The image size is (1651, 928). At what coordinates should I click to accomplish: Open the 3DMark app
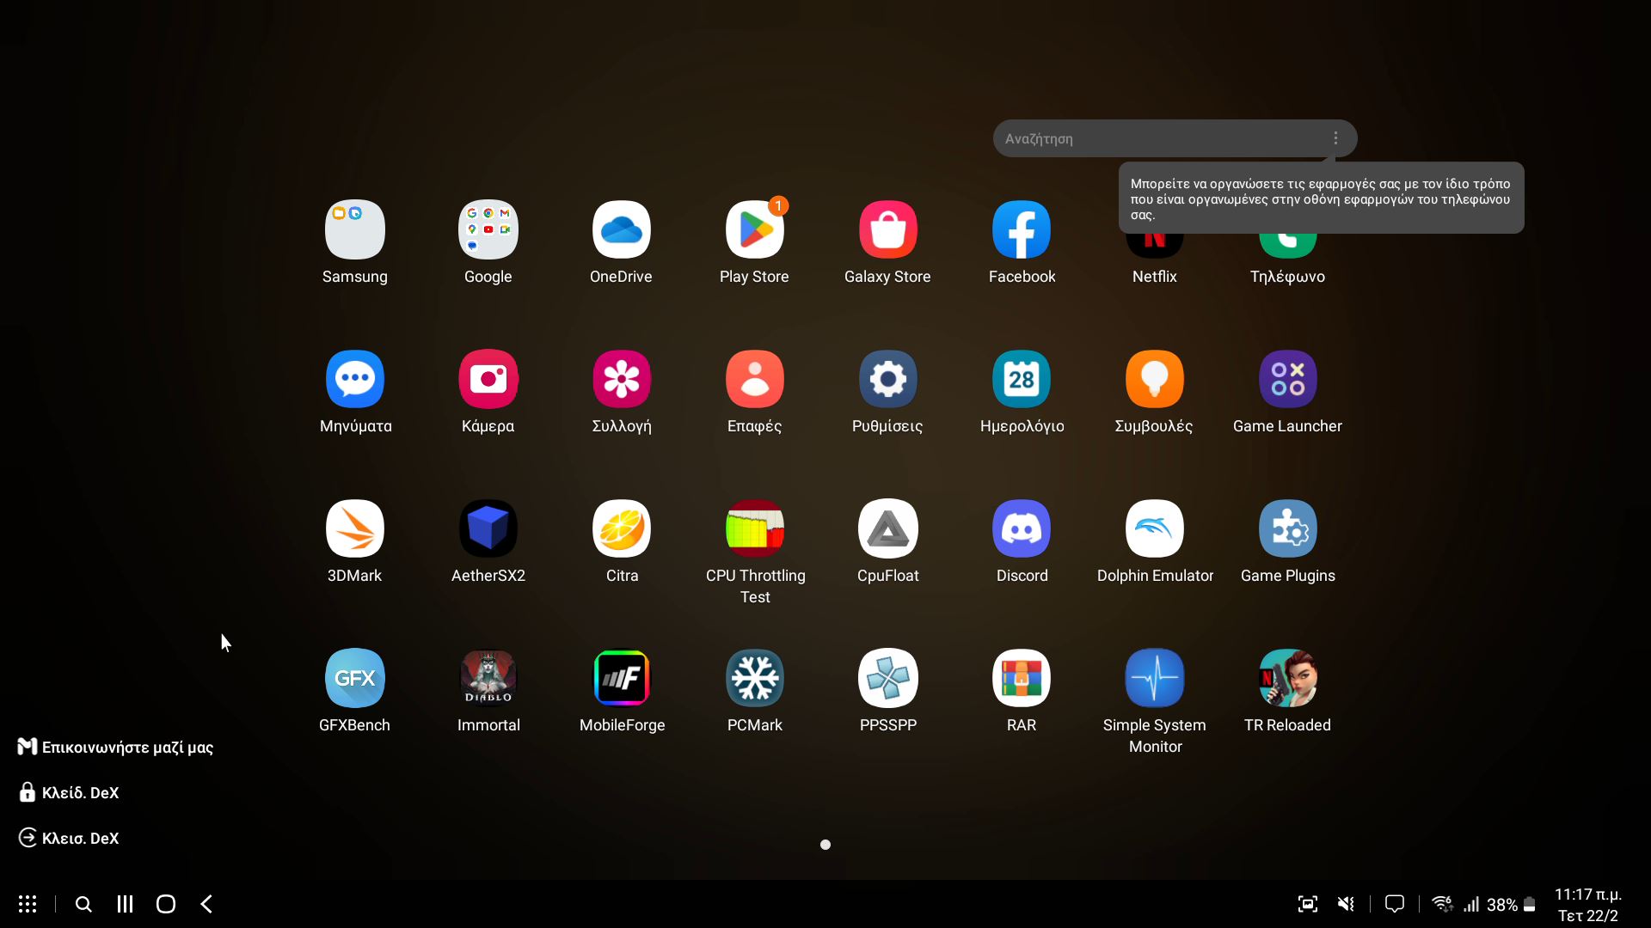[x=354, y=528]
